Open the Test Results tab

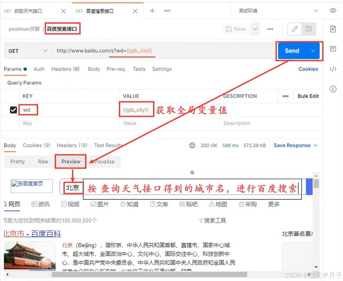click(x=108, y=145)
